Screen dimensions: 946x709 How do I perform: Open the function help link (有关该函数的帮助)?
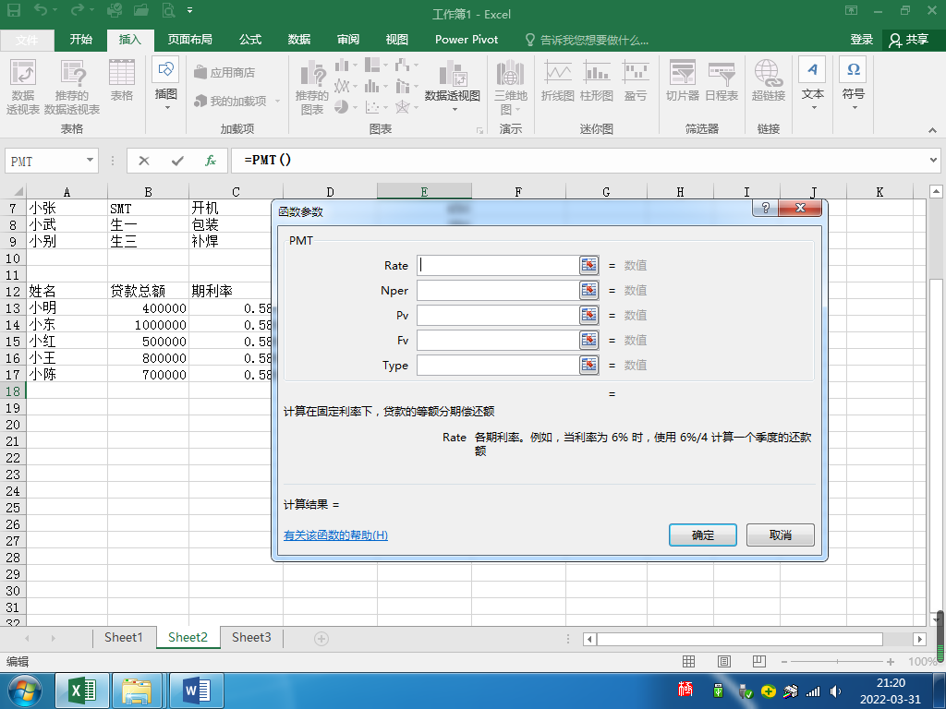[x=335, y=535]
